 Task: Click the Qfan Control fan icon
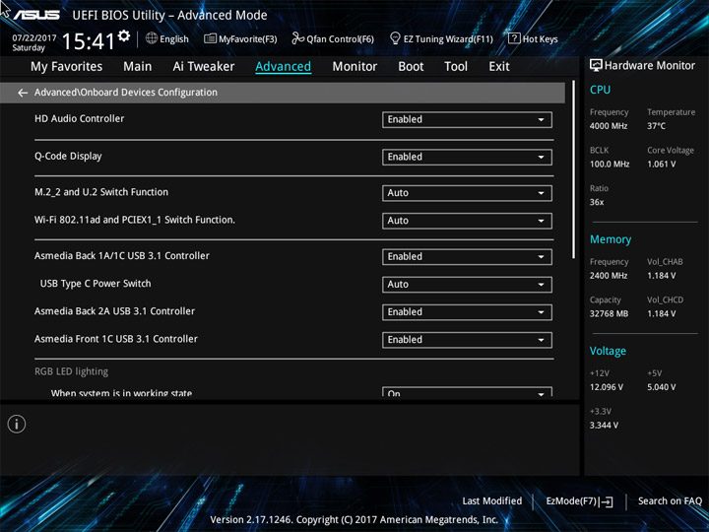click(x=297, y=38)
